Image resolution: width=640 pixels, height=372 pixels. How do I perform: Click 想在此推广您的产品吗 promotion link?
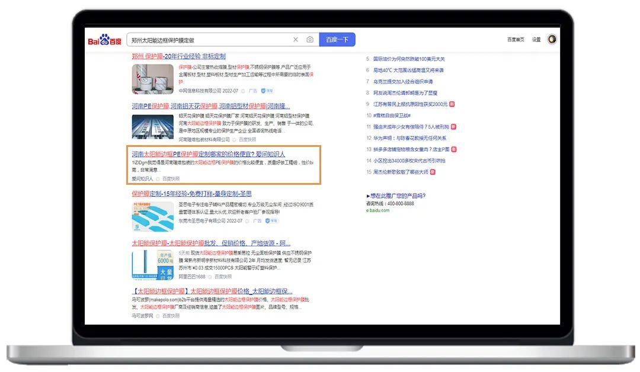(397, 195)
